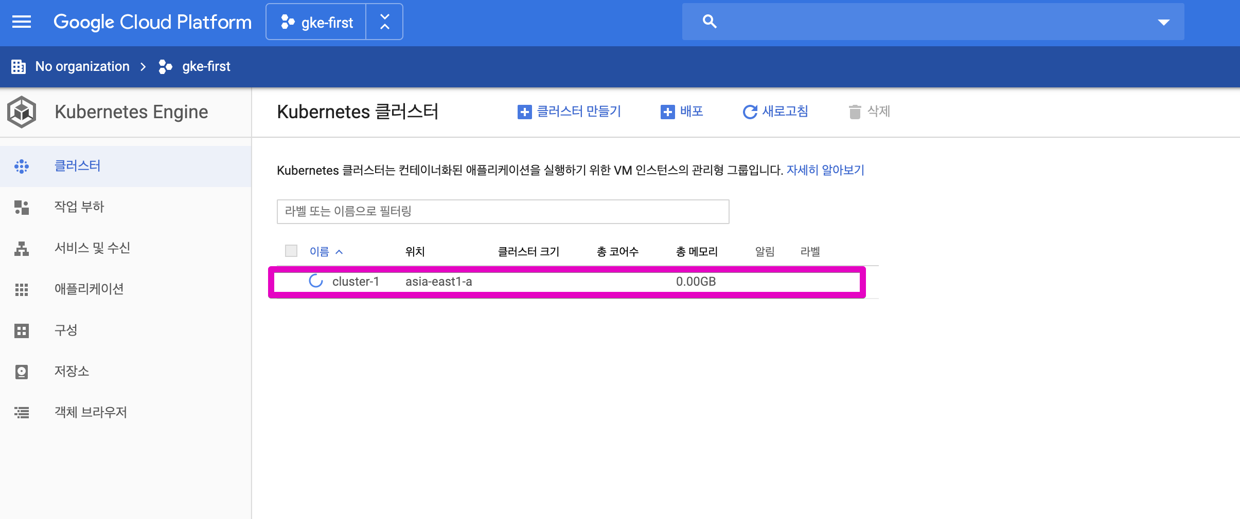This screenshot has width=1240, height=519.
Task: Open 서비스 및 수신 in the sidebar
Action: coord(126,248)
